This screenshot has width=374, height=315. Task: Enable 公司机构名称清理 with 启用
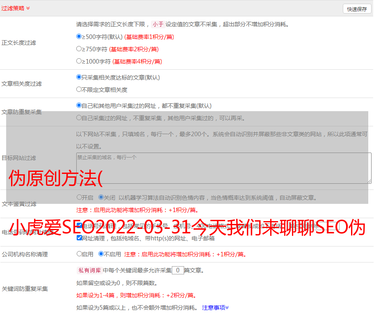click(79, 253)
